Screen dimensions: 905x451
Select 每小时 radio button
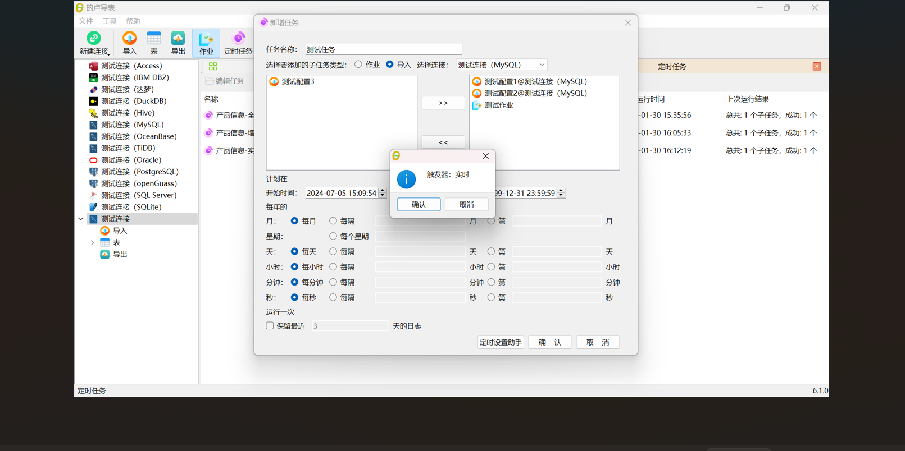coord(294,267)
